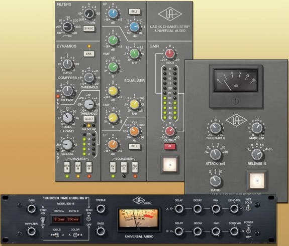Adjust the low-pass filter kHz knob

[x=89, y=13]
